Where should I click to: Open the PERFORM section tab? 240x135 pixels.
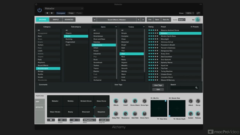[40, 96]
